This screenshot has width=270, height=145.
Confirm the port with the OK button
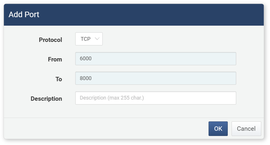click(218, 129)
